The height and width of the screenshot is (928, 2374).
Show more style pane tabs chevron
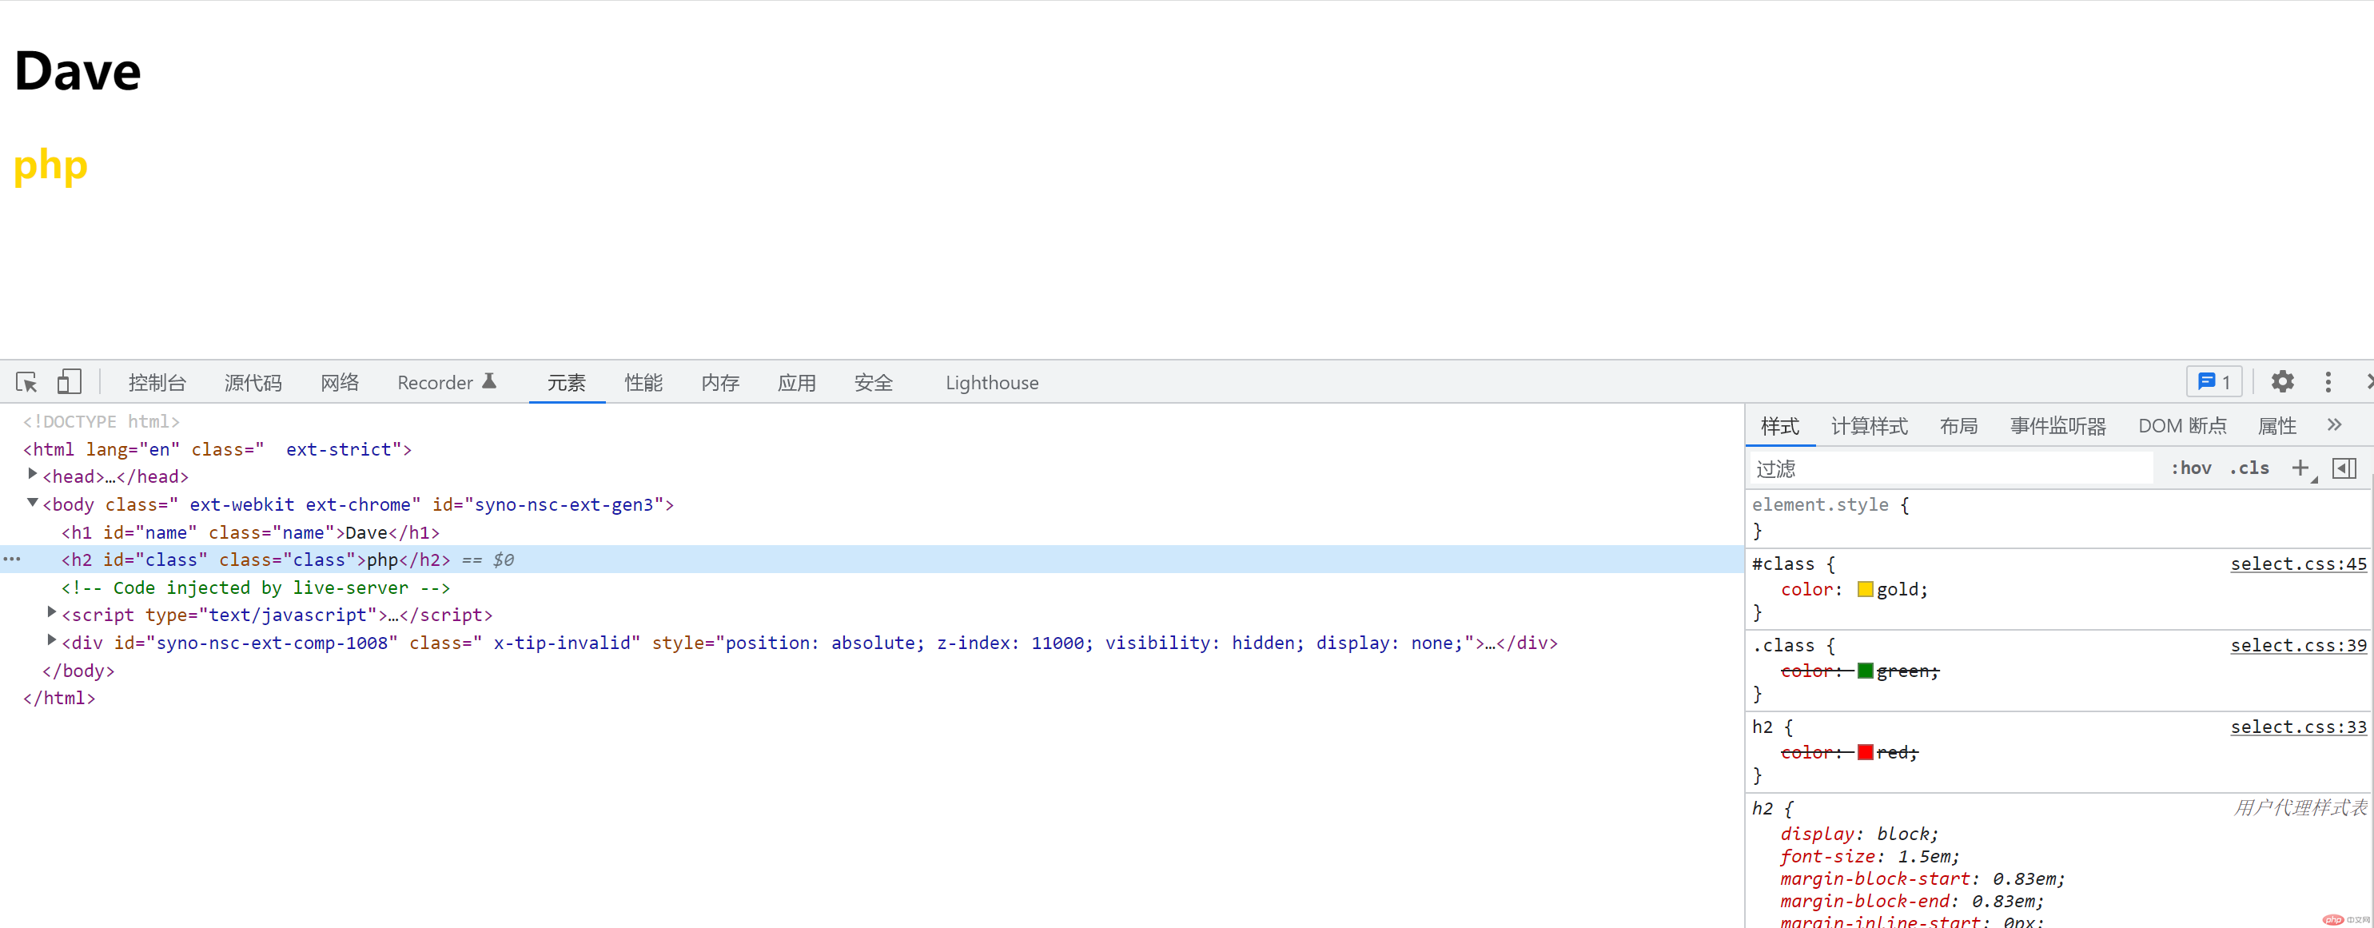click(2333, 425)
